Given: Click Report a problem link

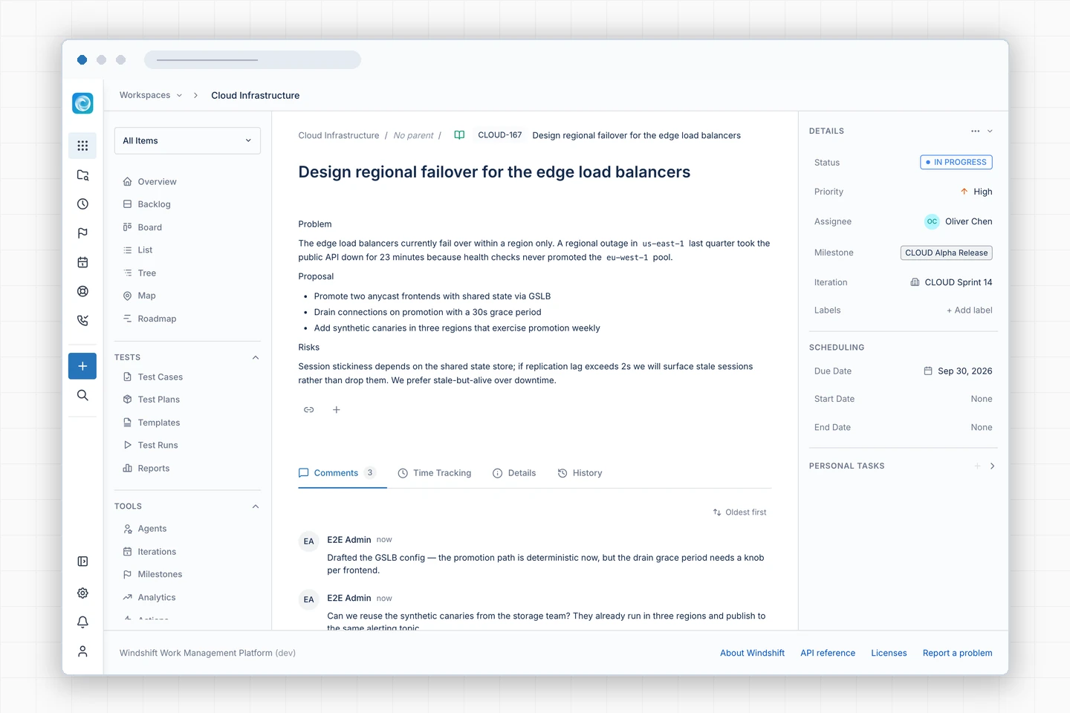Looking at the screenshot, I should pyautogui.click(x=957, y=654).
